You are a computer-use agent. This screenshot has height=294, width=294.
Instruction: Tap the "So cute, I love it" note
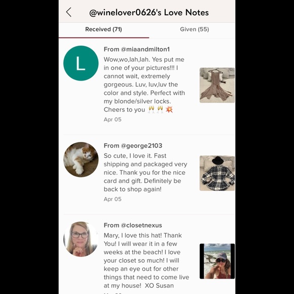pyautogui.click(x=145, y=172)
